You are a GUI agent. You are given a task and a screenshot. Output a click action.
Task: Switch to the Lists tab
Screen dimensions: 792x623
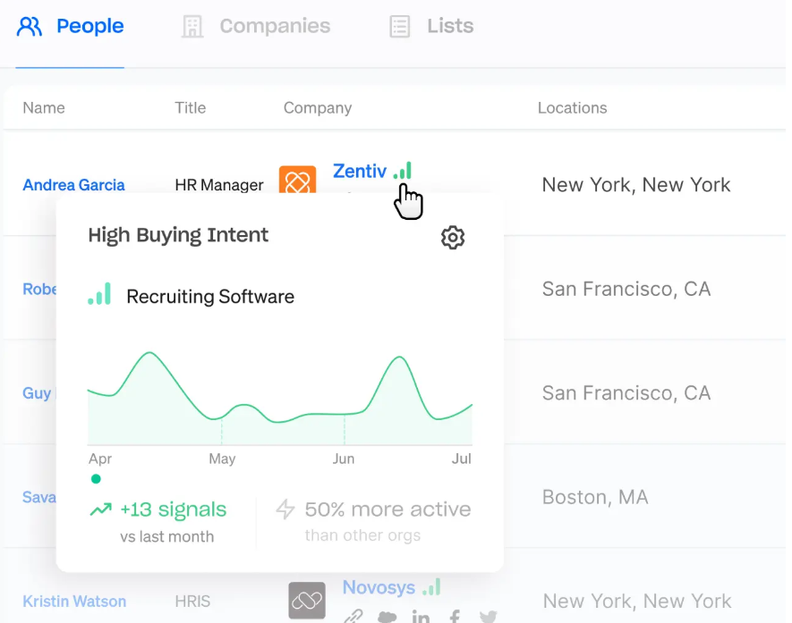431,26
